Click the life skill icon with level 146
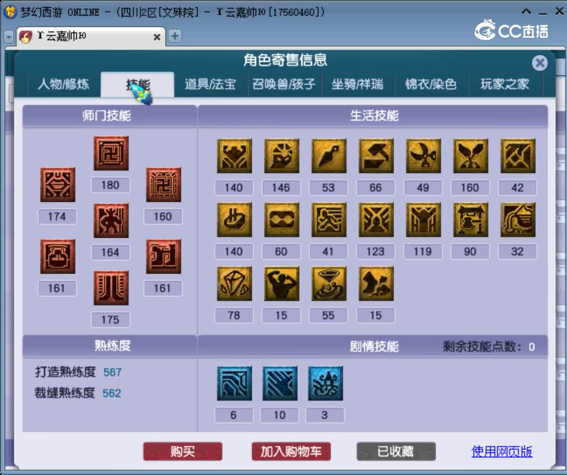Screen dimensions: 567x475 point(281,156)
